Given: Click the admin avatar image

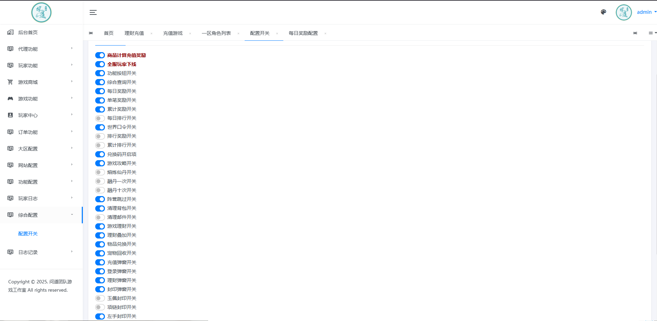Looking at the screenshot, I should coord(624,12).
